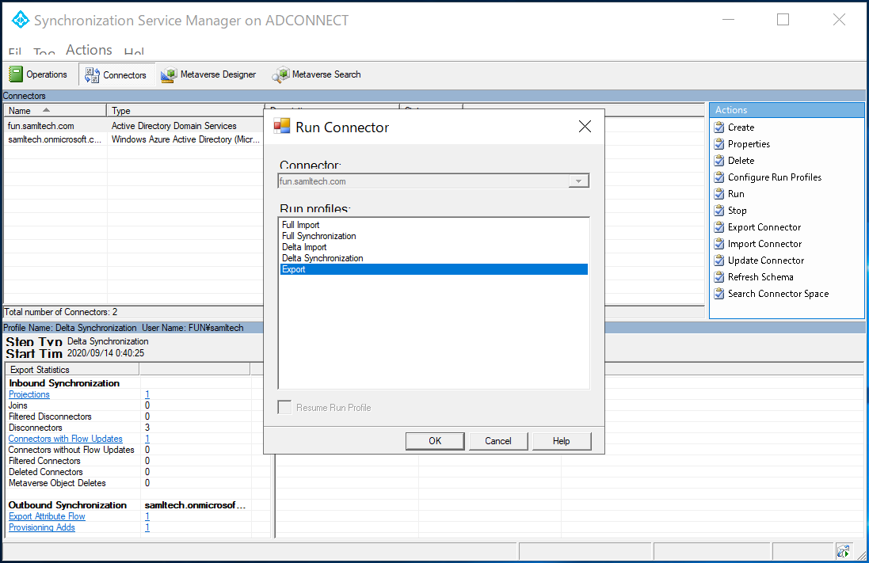Click the Search Connector Space icon
869x563 pixels.
click(719, 294)
